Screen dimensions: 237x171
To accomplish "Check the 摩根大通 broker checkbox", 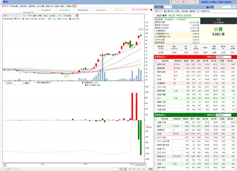I will (x=156, y=65).
